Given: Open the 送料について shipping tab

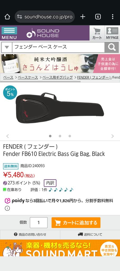Looking at the screenshot, I should 90,234.
